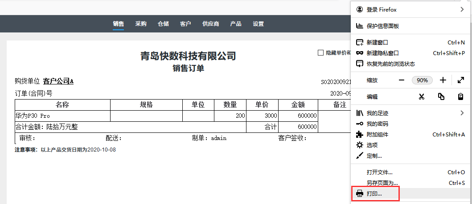
Task: Enter full screen via the expand arrows icon
Action: coord(460,80)
